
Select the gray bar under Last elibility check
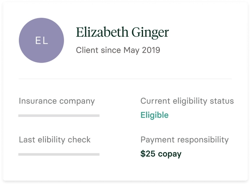(59, 154)
